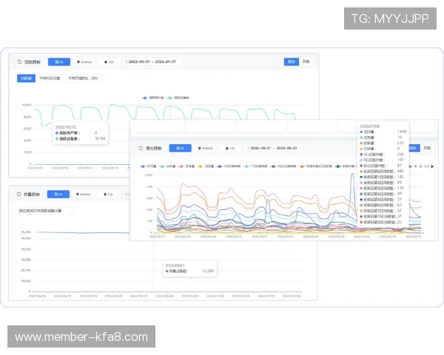Viewport: 444px width, 355px height.
Task: Switch to the 活跃量 tab
Action: tap(26, 77)
